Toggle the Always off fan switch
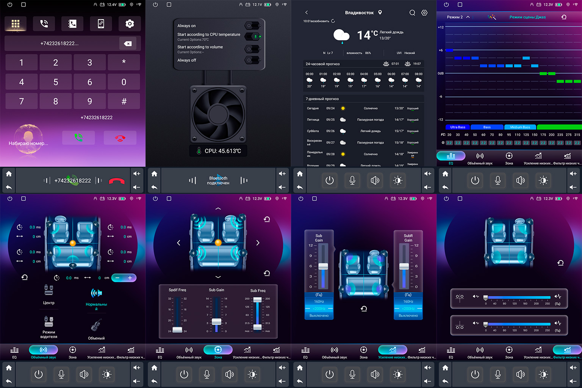This screenshot has width=582, height=388. [253, 60]
